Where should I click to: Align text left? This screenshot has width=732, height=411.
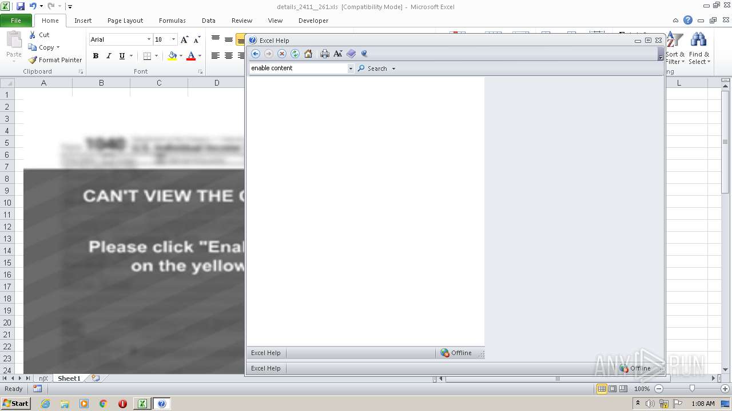coord(216,56)
